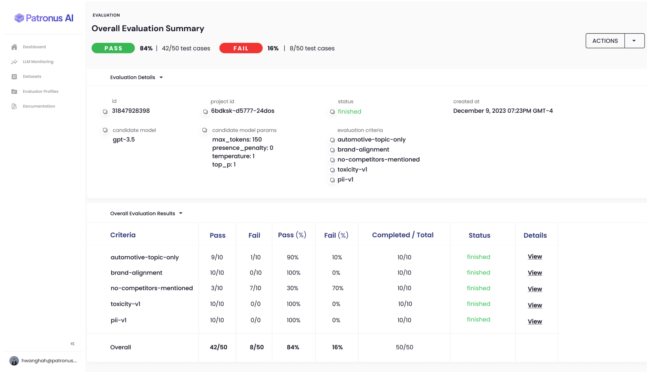Click the Patronus AI logo
The width and height of the screenshot is (647, 372).
[x=44, y=18]
